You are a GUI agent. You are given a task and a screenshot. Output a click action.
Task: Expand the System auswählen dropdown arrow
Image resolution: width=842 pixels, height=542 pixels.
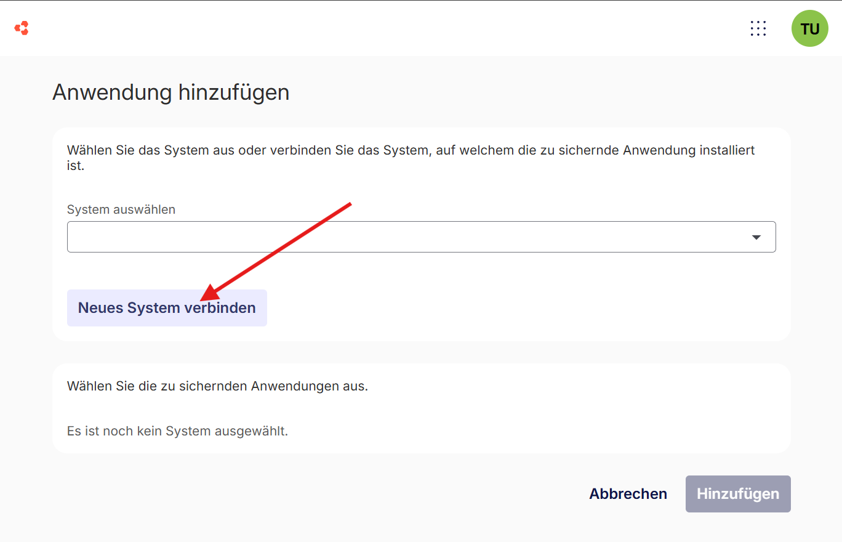tap(756, 237)
